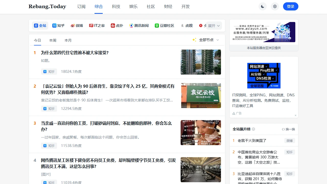Expand the source list with 展开

tap(214, 26)
